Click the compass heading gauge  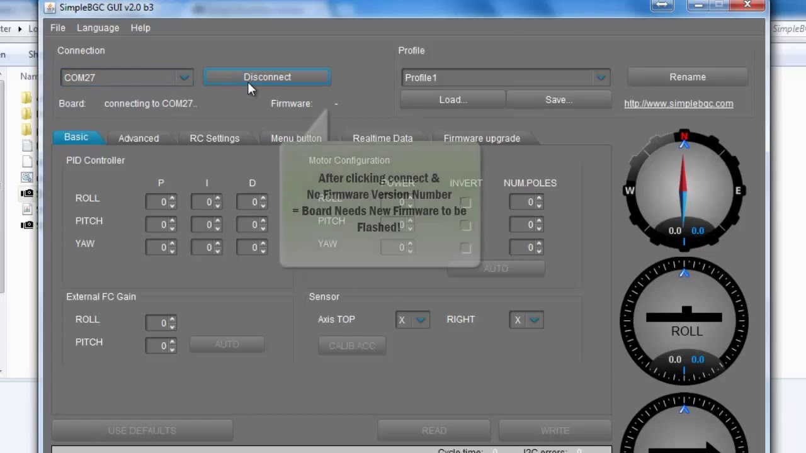[x=684, y=190]
